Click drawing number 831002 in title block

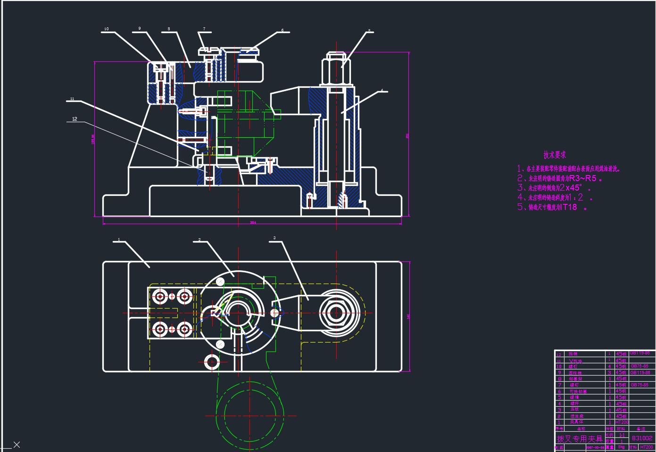point(642,438)
